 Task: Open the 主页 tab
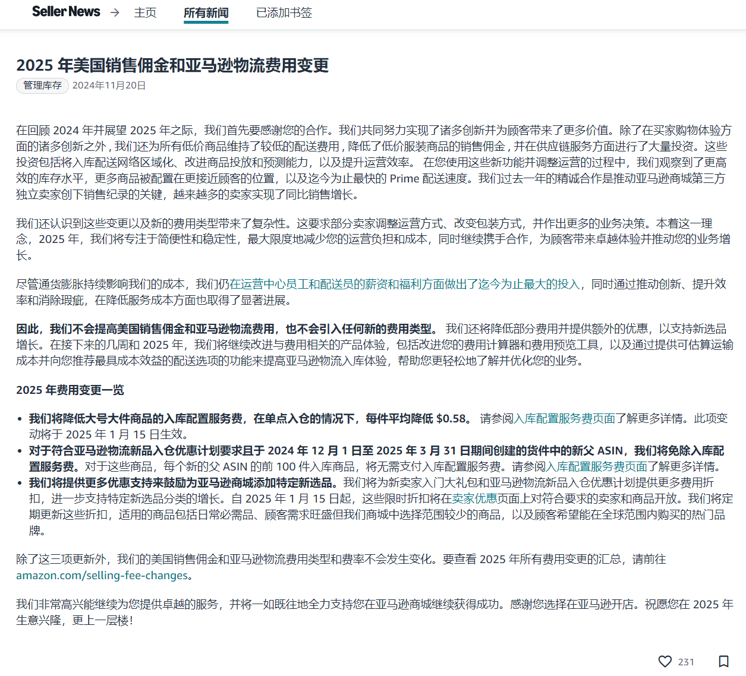pos(145,12)
